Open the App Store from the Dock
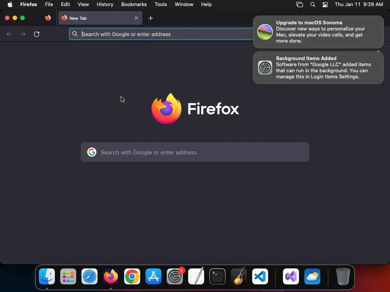 (153, 276)
